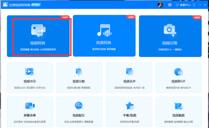Image resolution: width=209 pixels, height=128 pixels.
Task: Select the 音频转换 title text
Action: tap(104, 43)
